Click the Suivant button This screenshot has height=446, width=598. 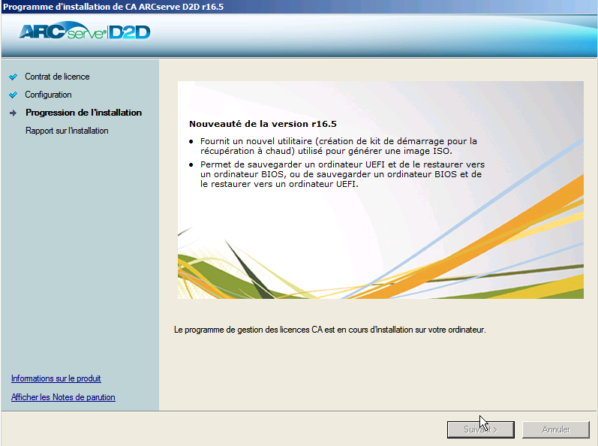tap(480, 429)
